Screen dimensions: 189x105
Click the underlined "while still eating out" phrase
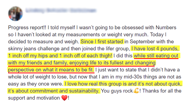pos(156,56)
